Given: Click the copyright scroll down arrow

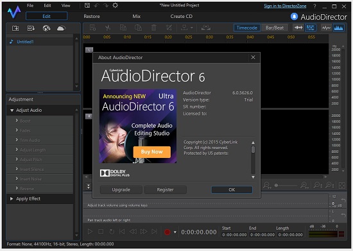Looking at the screenshot, I should point(254,177).
